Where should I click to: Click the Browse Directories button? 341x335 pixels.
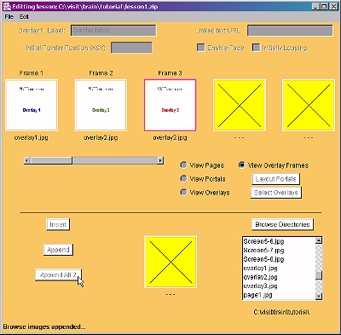point(282,224)
